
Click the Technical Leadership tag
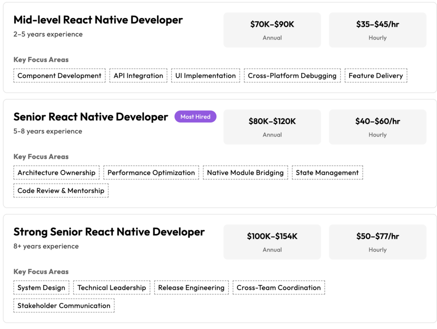tap(111, 288)
